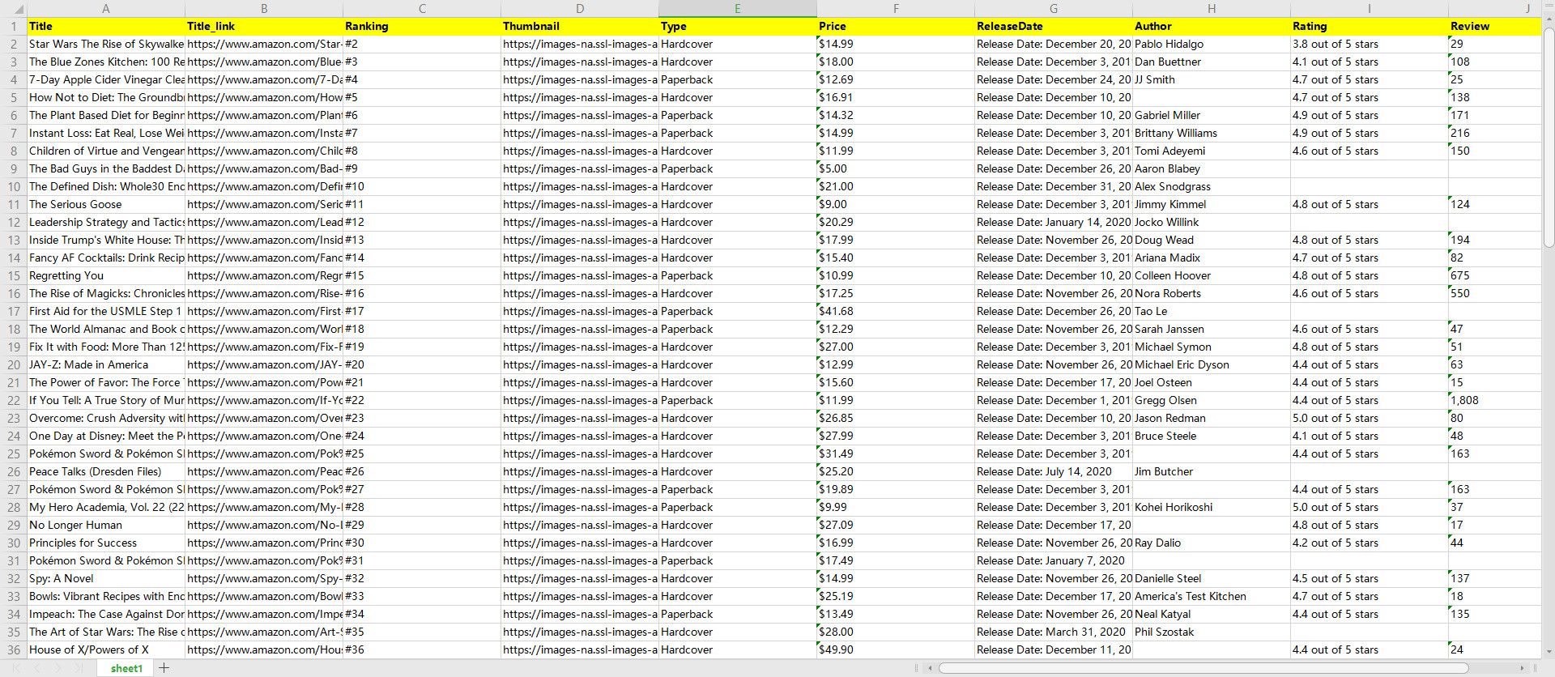Viewport: 1555px width, 677px height.
Task: Select the 'Regretting You' title cell
Action: click(106, 275)
